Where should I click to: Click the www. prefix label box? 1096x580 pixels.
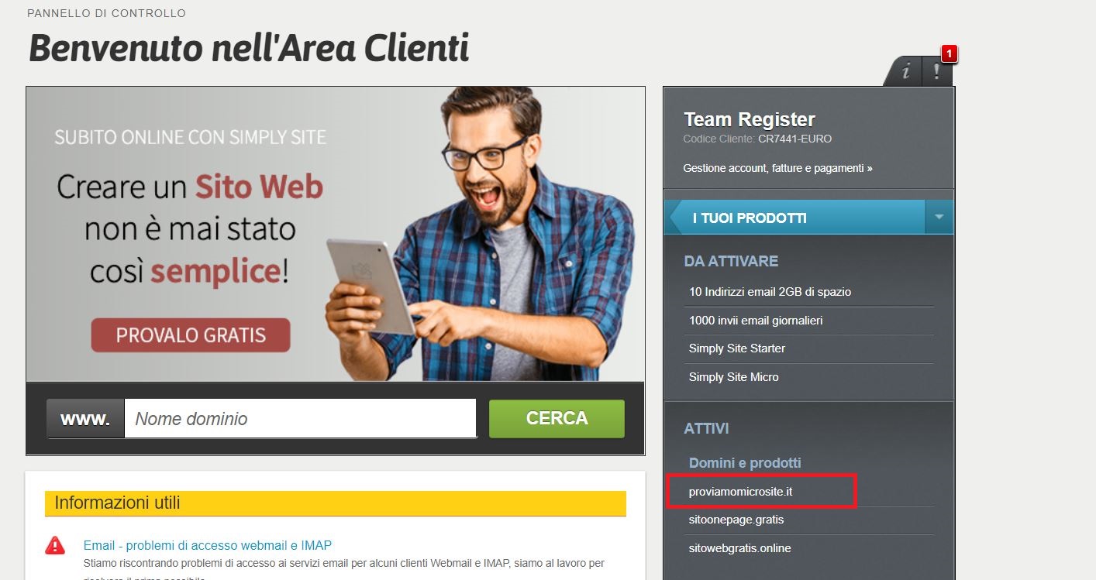85,419
